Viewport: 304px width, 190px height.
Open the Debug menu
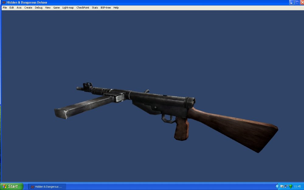coord(39,8)
